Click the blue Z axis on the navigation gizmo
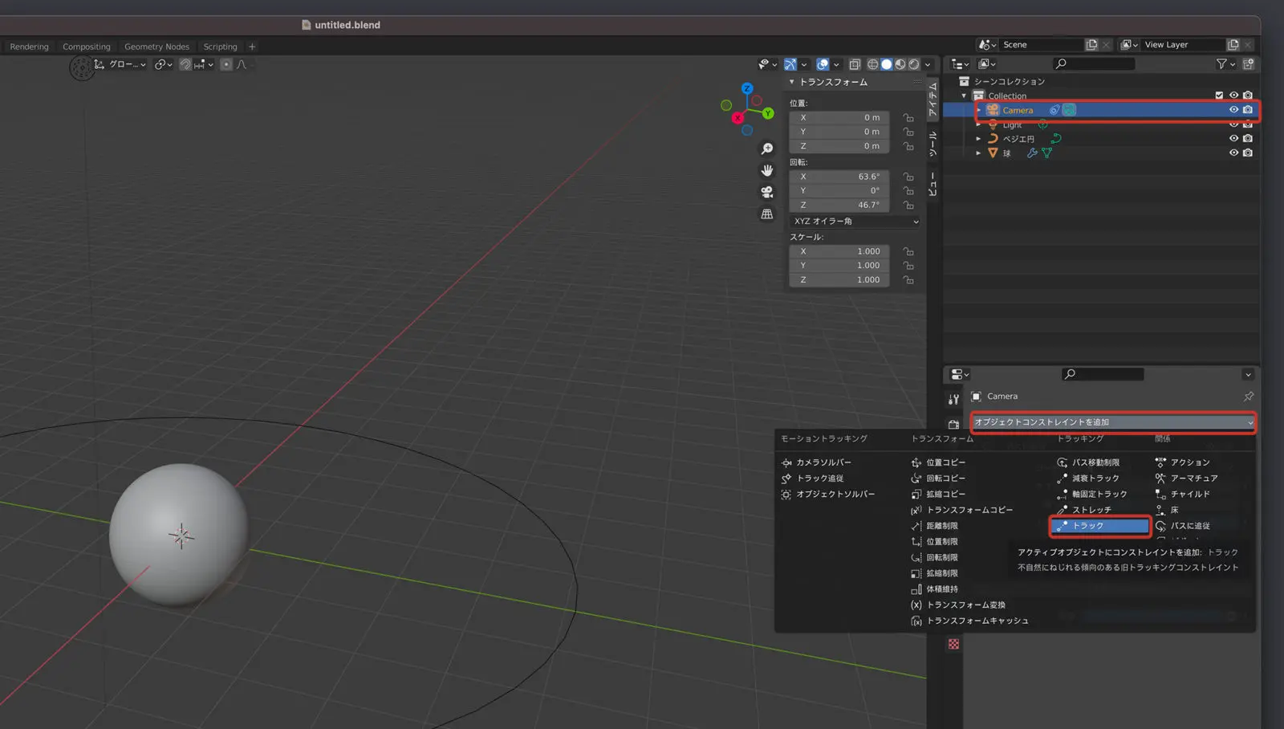This screenshot has width=1284, height=729. (x=747, y=88)
